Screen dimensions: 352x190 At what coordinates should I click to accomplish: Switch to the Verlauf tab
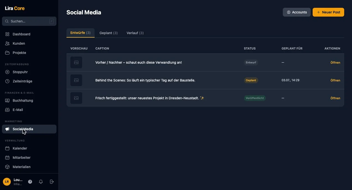pyautogui.click(x=135, y=33)
